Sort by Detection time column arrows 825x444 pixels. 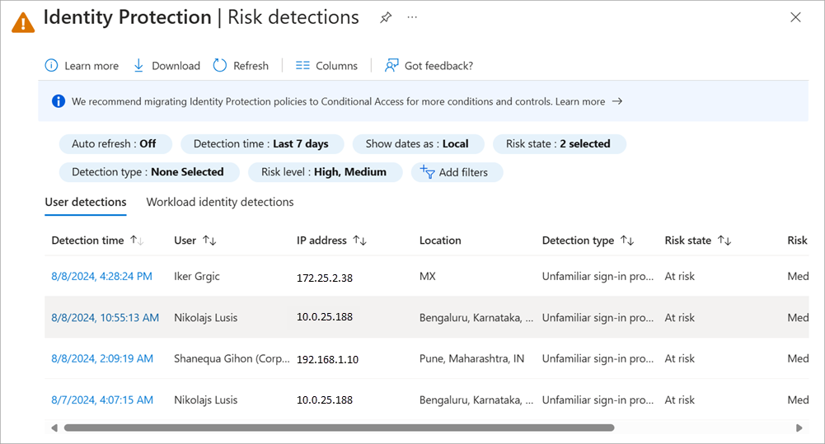pos(137,241)
